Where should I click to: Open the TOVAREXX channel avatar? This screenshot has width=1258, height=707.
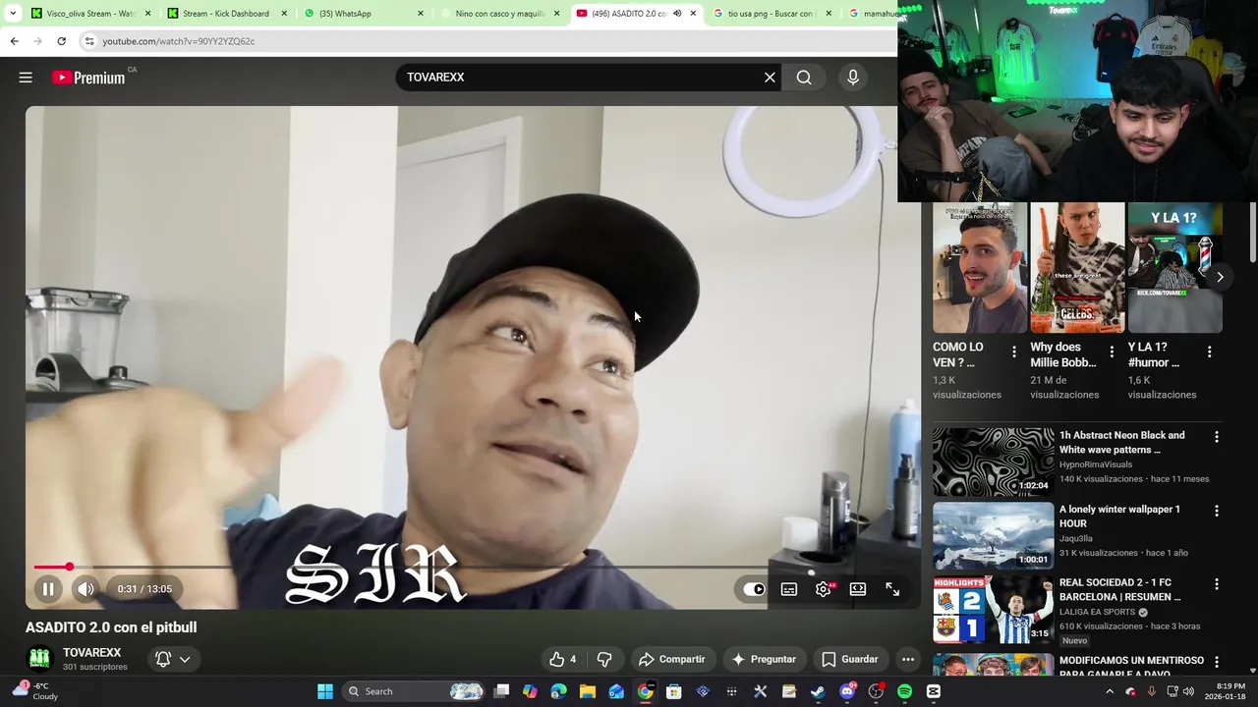click(39, 659)
